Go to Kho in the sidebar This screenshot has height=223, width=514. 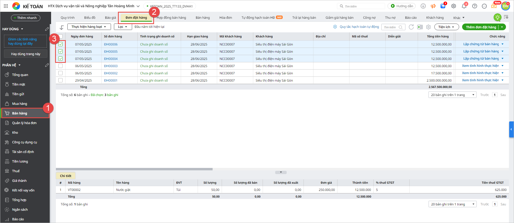[15, 133]
